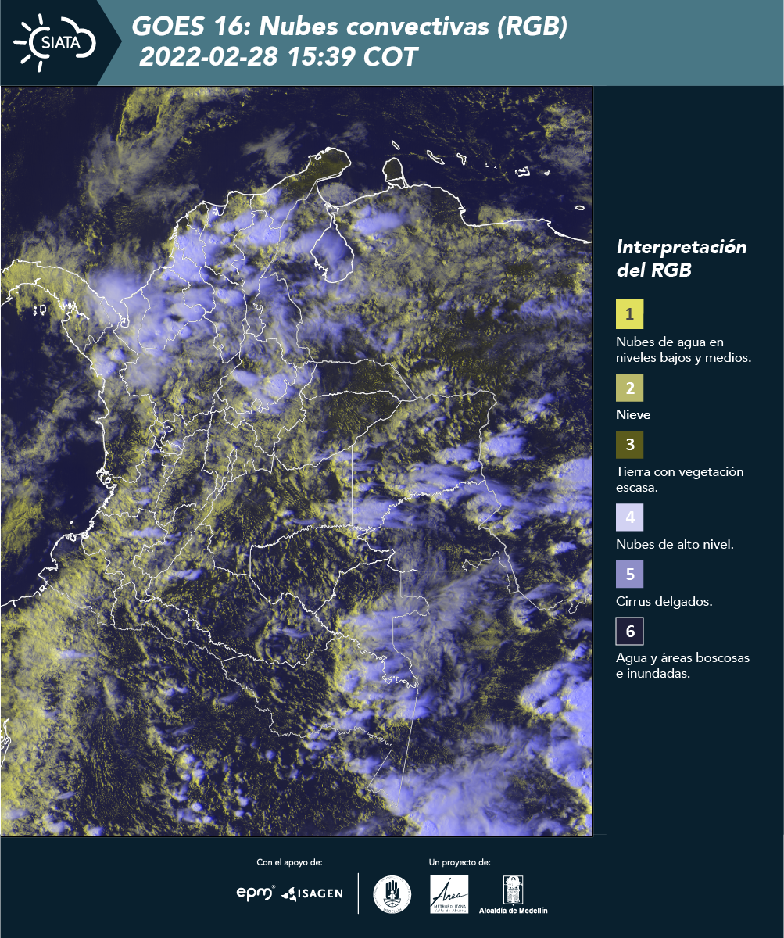Screen dimensions: 784x938
Task: Click the circular Medellín seal logo
Action: [392, 893]
